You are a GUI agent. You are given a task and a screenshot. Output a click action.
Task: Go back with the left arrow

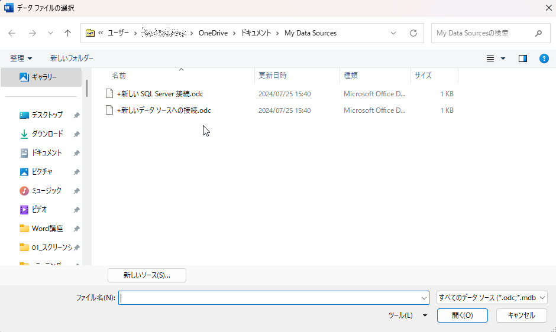click(x=12, y=33)
